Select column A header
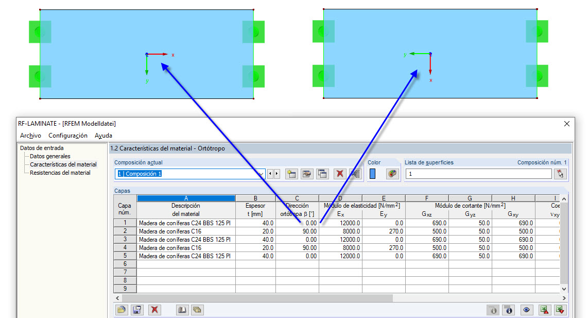 [x=186, y=198]
